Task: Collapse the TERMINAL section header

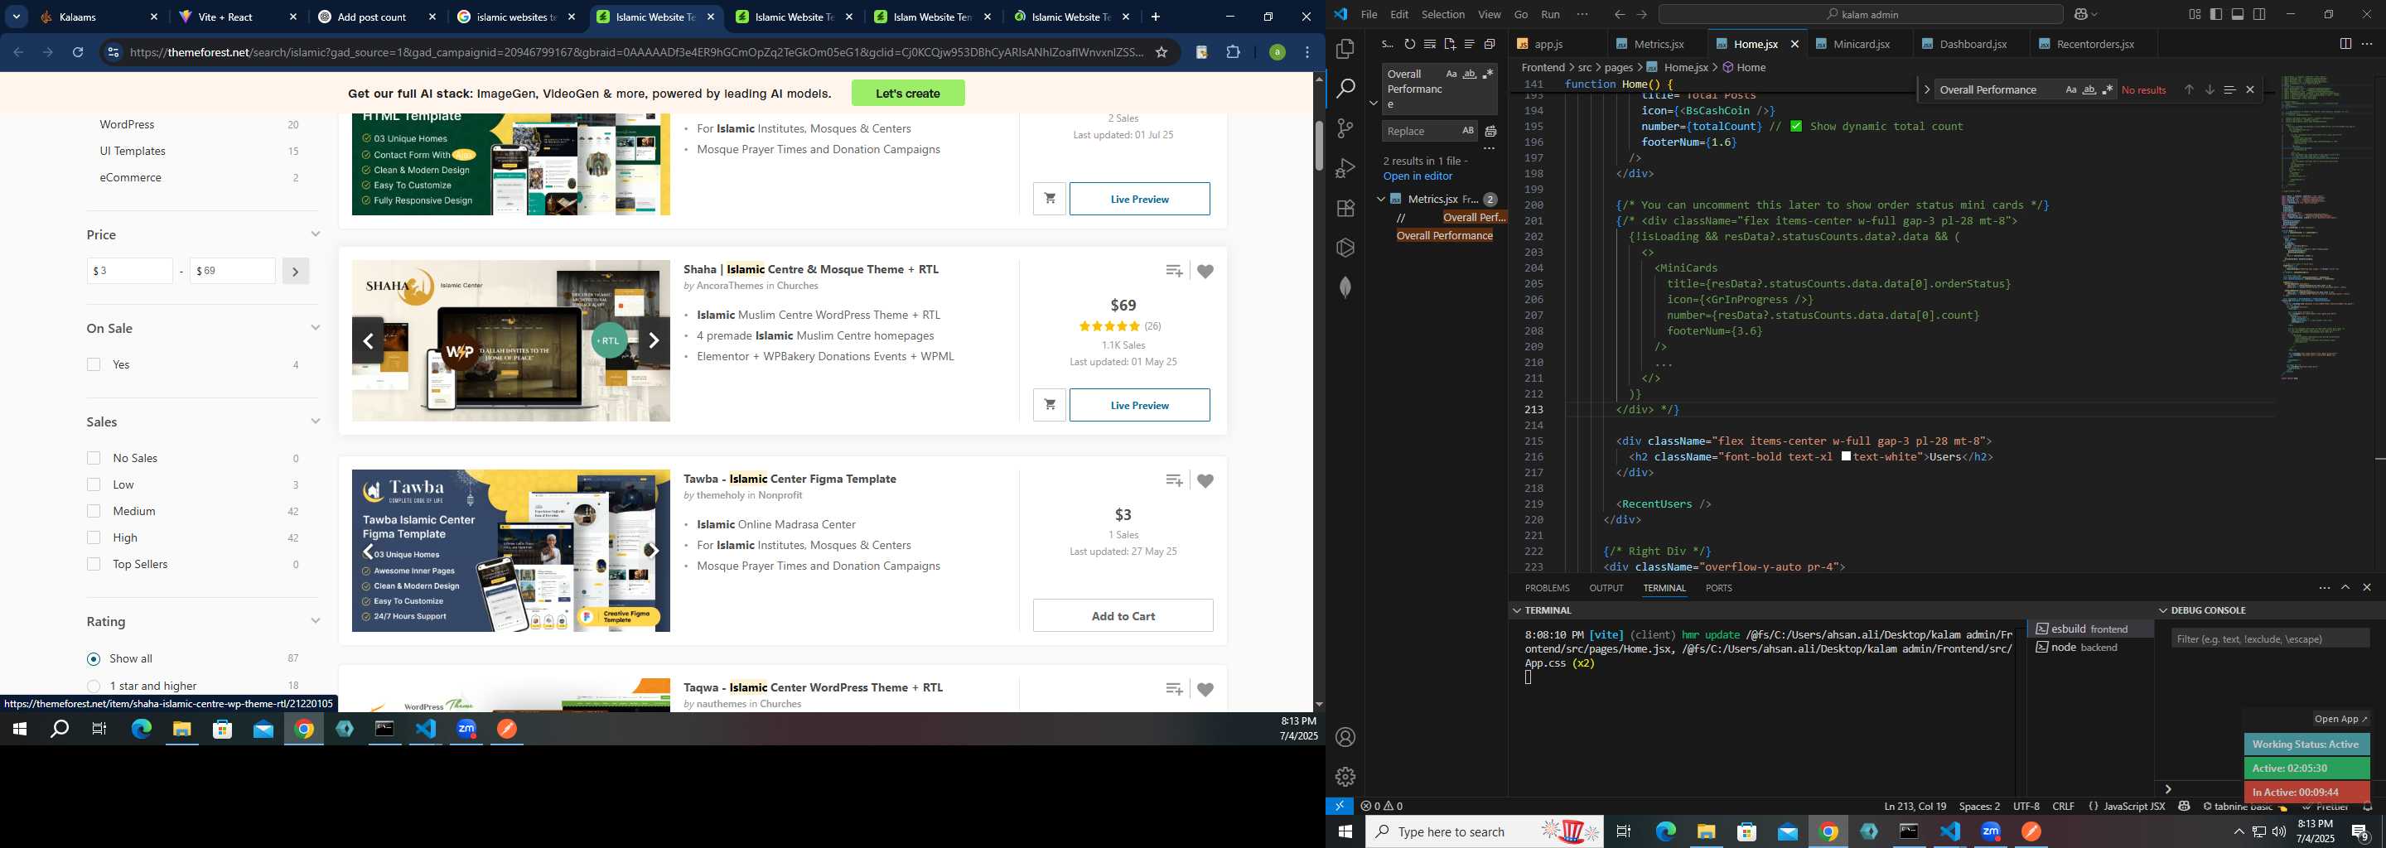Action: coord(1517,610)
